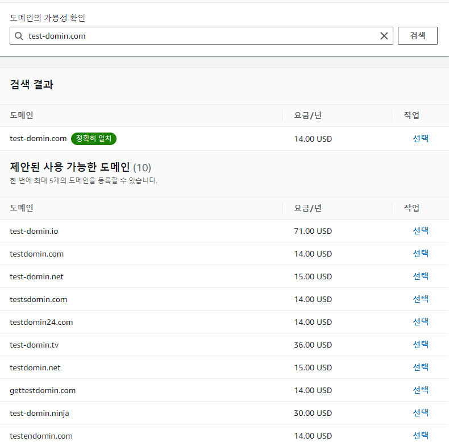Screen dimensions: 449x446
Task: Click the 30.00 USD price for test-domin.ninja
Action: (313, 414)
